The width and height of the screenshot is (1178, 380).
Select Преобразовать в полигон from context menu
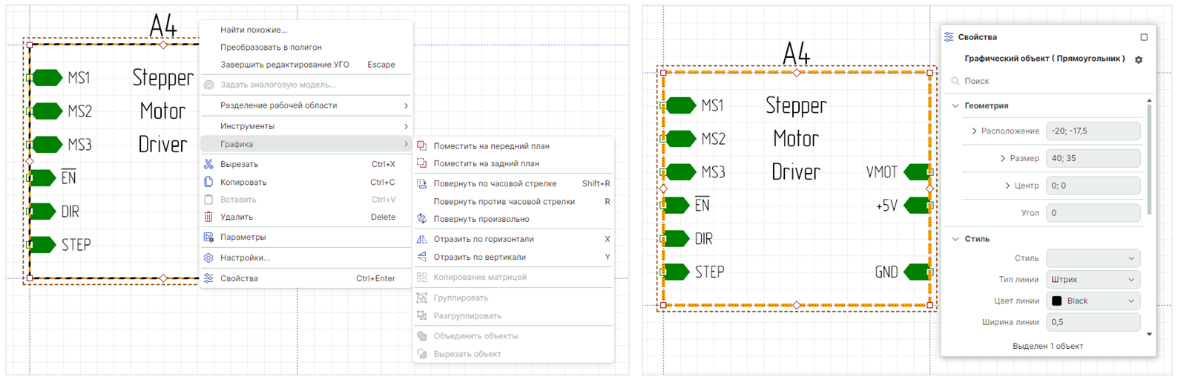[271, 47]
